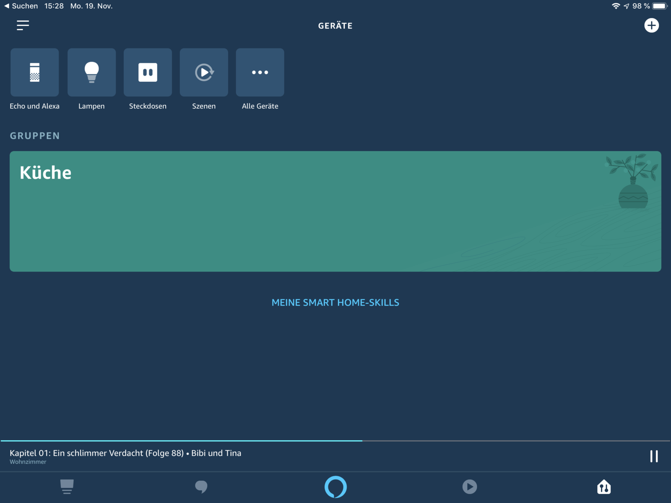
Task: Open the Küche group card
Action: pos(335,211)
